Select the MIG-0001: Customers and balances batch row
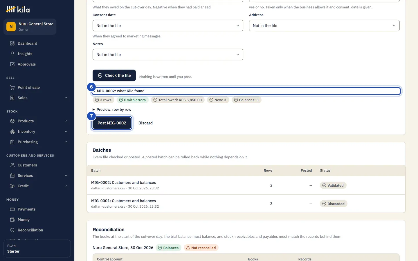The height and width of the screenshot is (261, 418). [246, 204]
